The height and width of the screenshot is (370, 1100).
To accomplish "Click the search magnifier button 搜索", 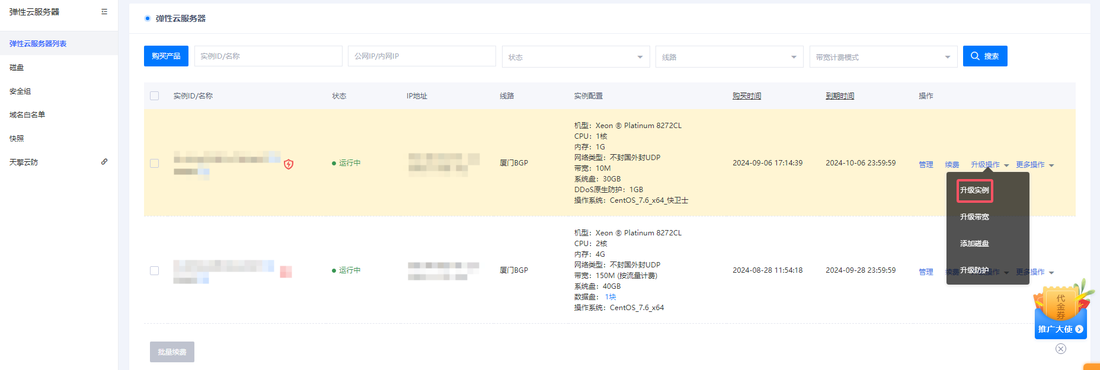I will pyautogui.click(x=984, y=56).
